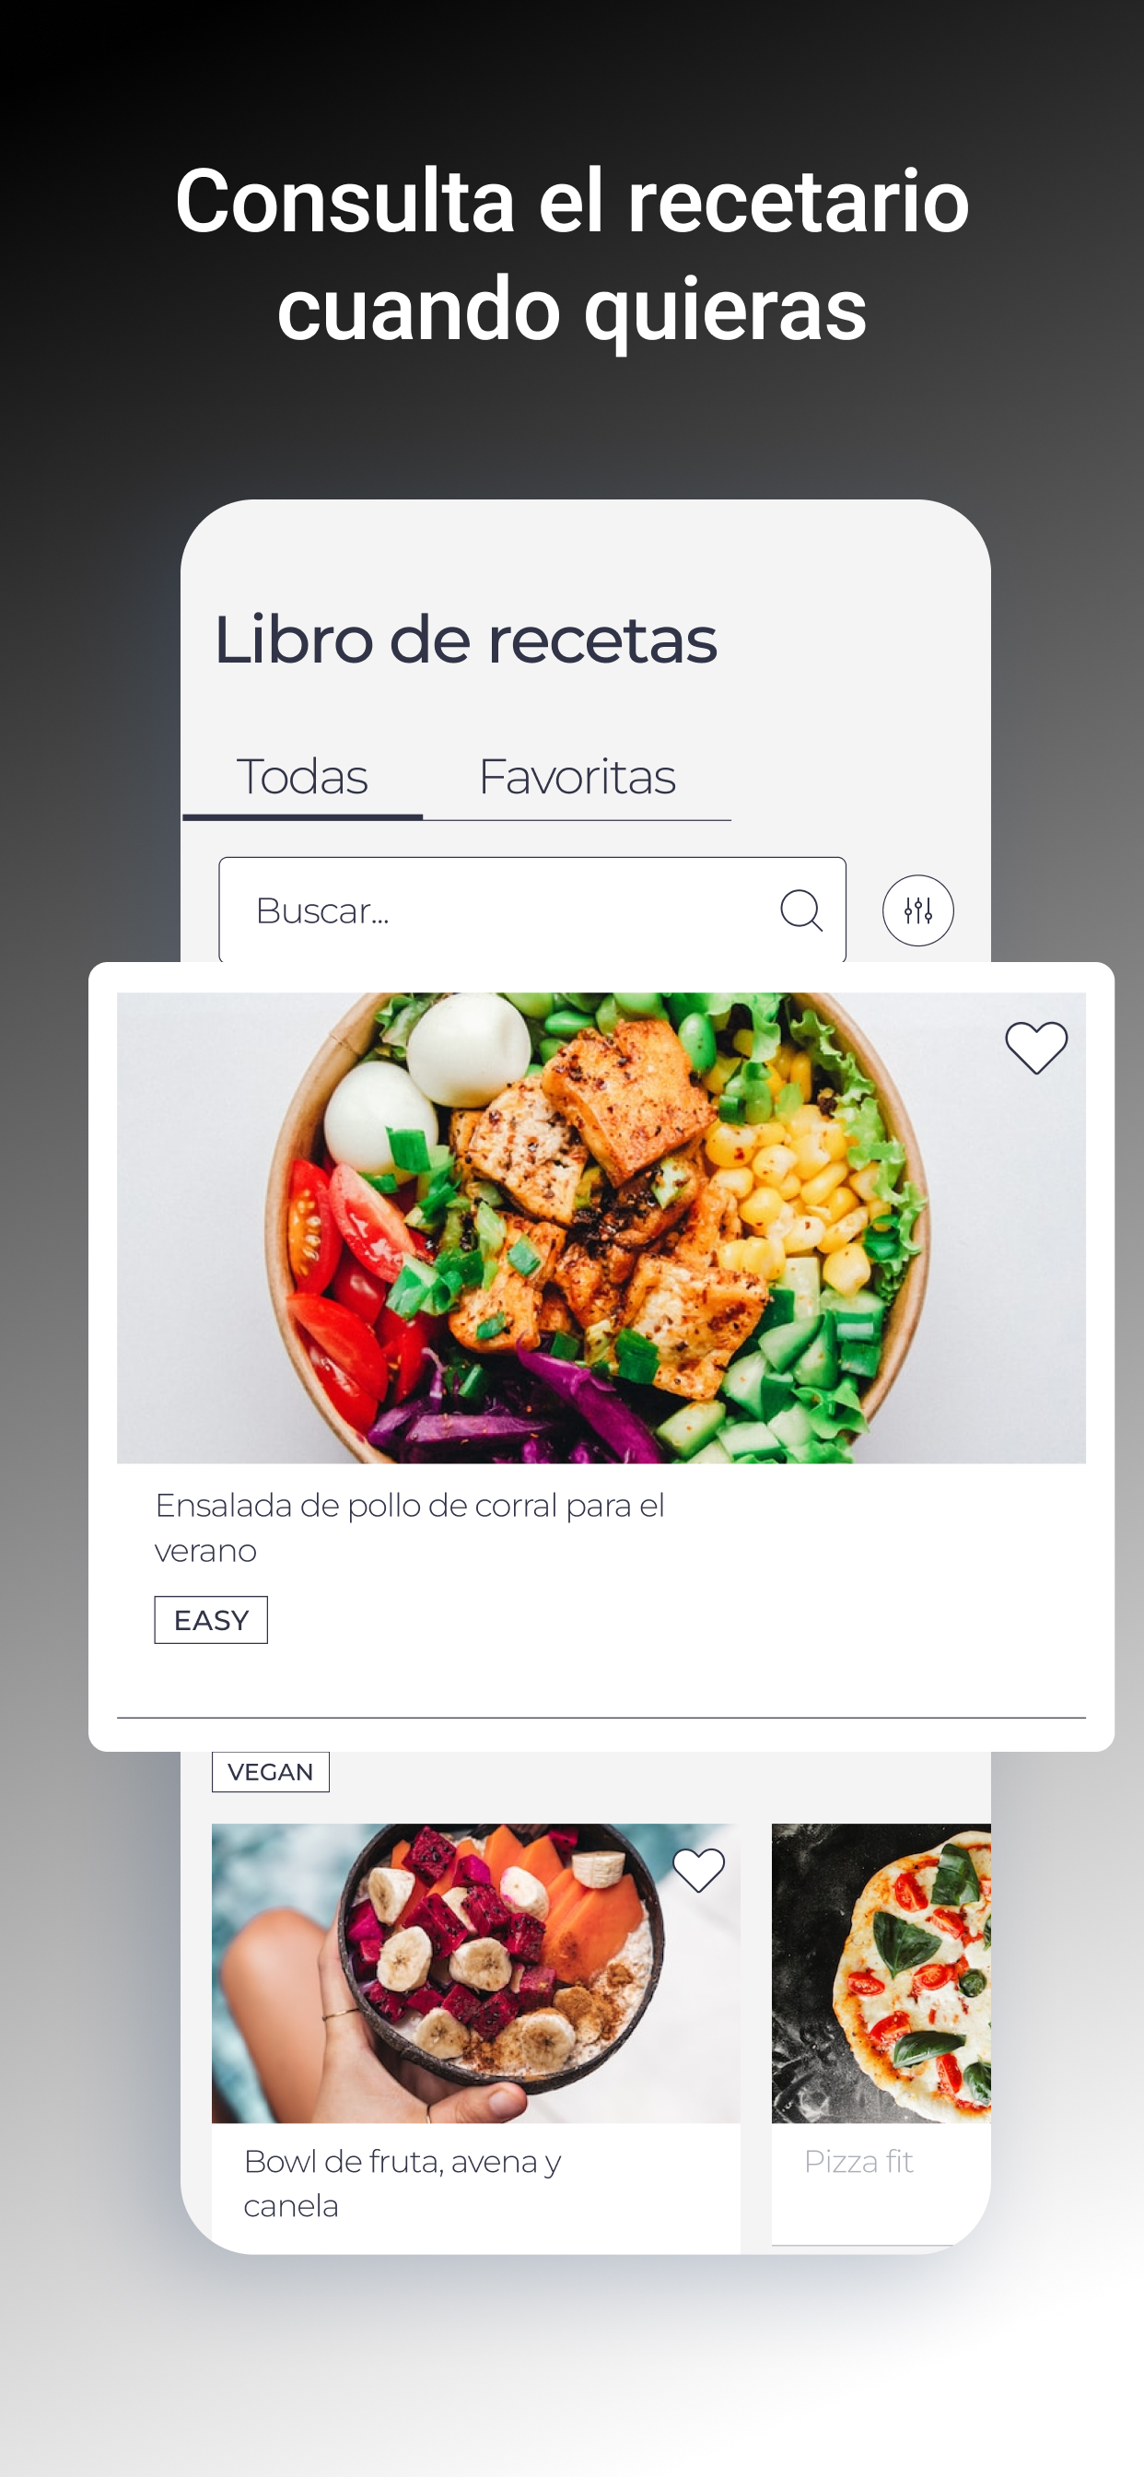Select the featured salad recipe card
The width and height of the screenshot is (1144, 2477).
coord(601,1356)
